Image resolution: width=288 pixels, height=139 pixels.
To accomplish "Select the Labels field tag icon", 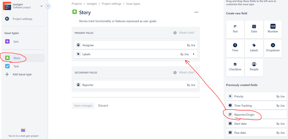I will (x=254, y=45).
